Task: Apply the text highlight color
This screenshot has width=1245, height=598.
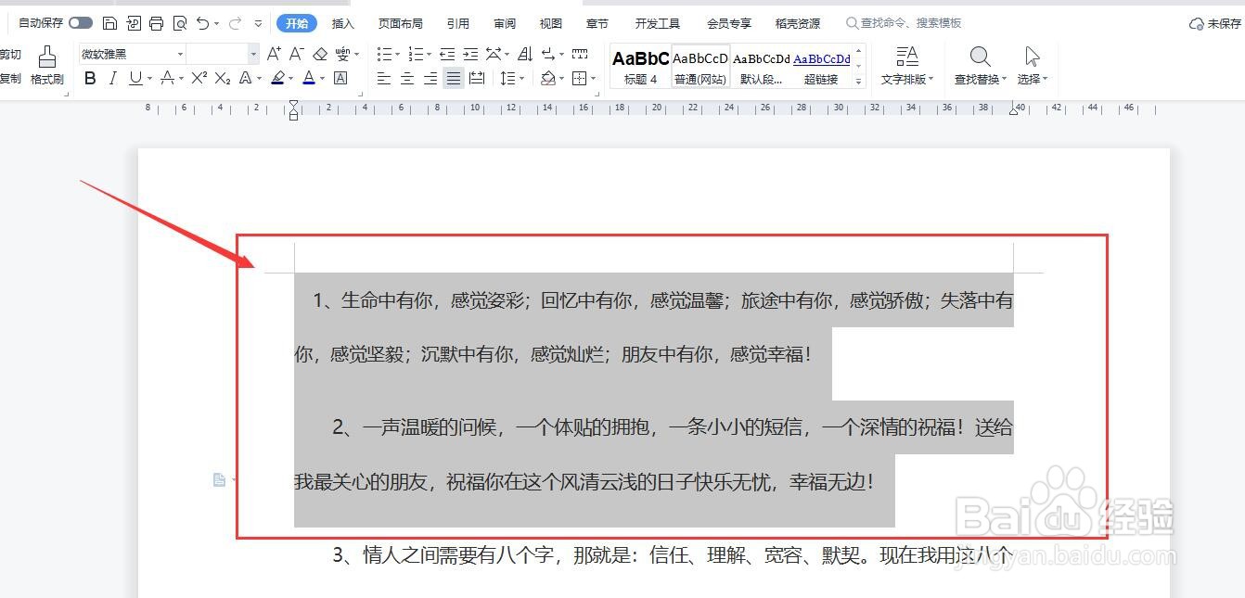Action: (x=277, y=79)
